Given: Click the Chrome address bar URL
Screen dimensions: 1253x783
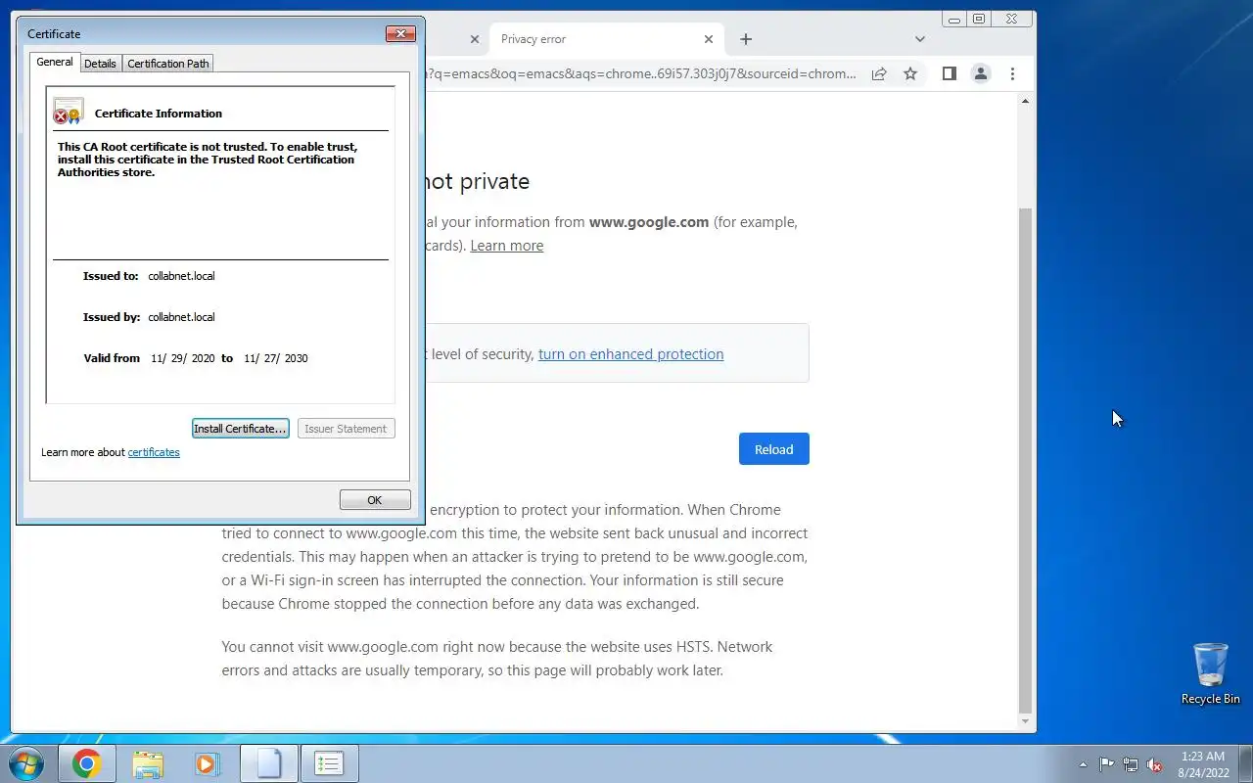Looking at the screenshot, I should point(641,73).
